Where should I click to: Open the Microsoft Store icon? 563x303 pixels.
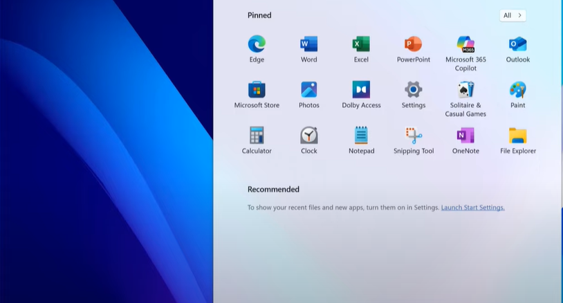click(x=257, y=90)
